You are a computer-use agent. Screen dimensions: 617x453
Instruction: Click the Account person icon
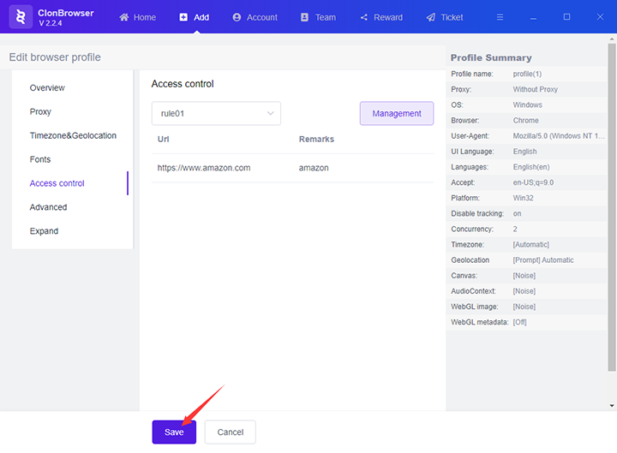(237, 17)
